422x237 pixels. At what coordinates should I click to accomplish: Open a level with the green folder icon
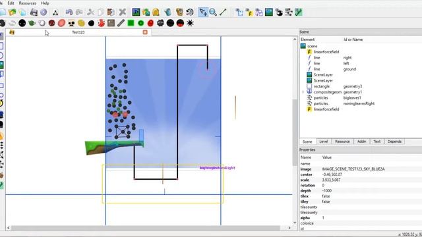pyautogui.click(x=13, y=12)
